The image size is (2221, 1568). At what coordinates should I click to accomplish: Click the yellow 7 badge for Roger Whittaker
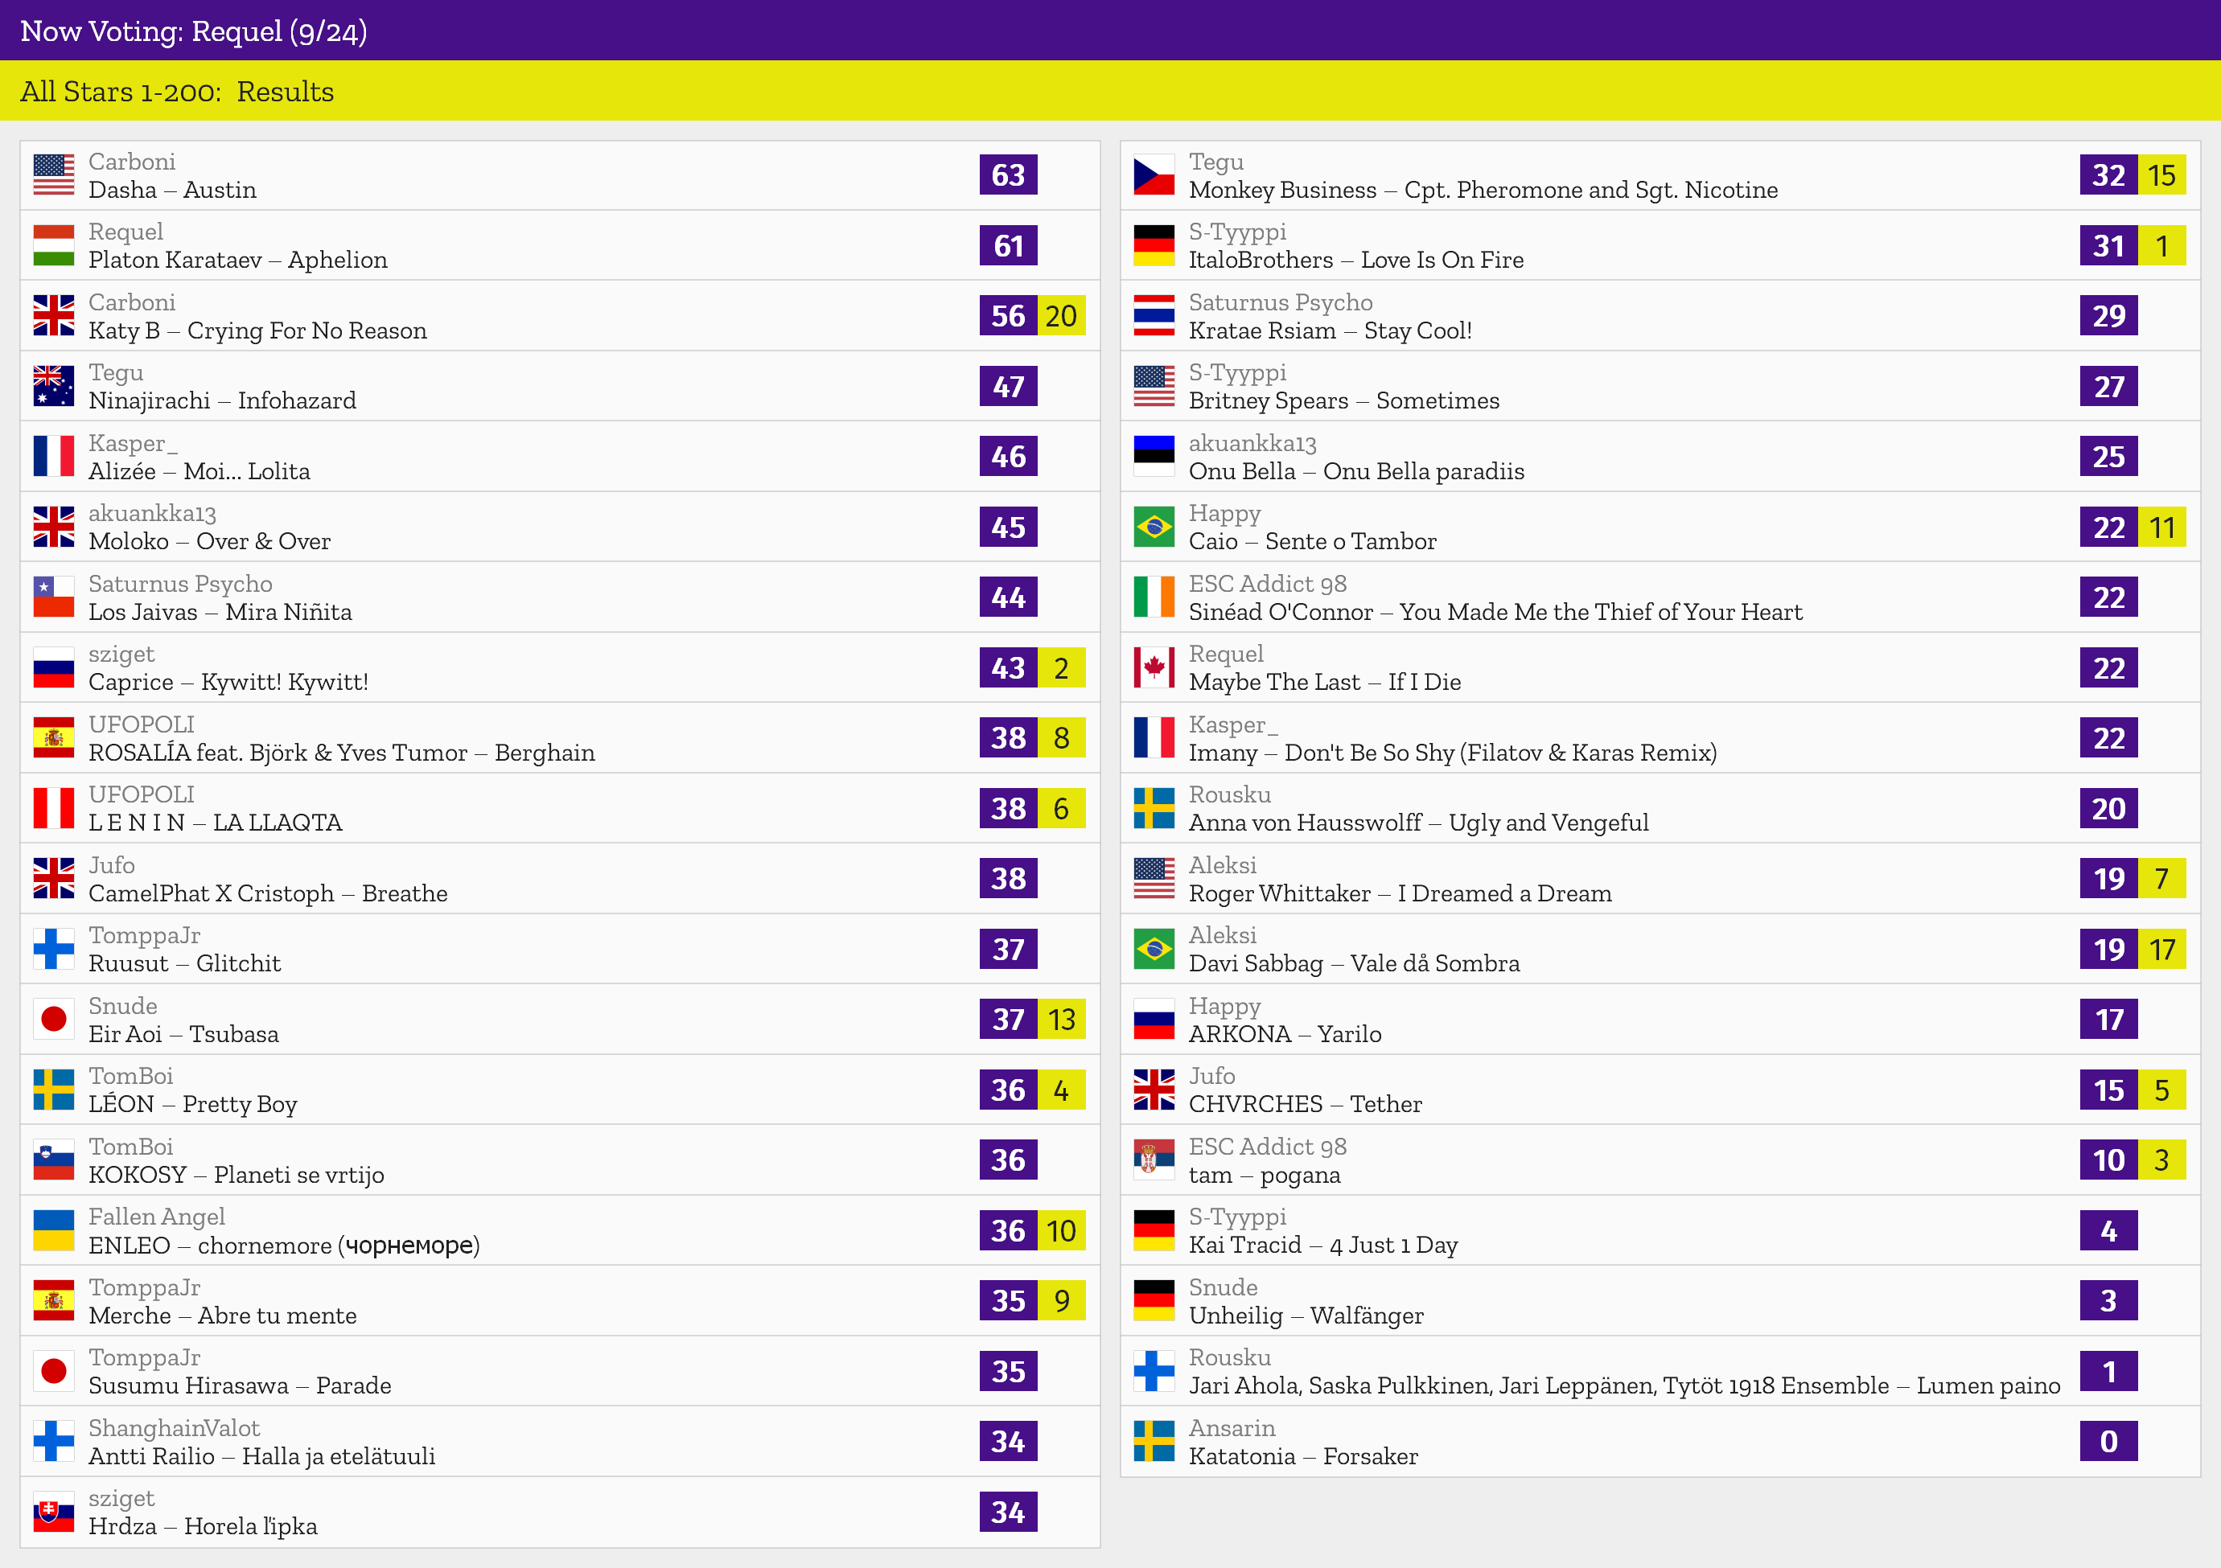[x=2162, y=879]
